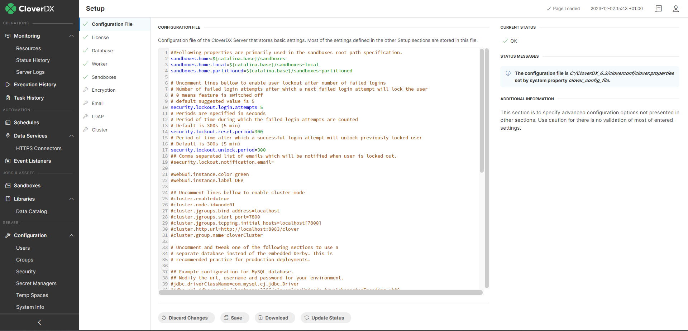Collapse the Monitoring section chevron

coord(71,36)
